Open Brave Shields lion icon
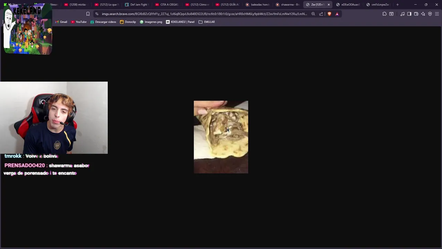442x249 pixels. pos(329,14)
